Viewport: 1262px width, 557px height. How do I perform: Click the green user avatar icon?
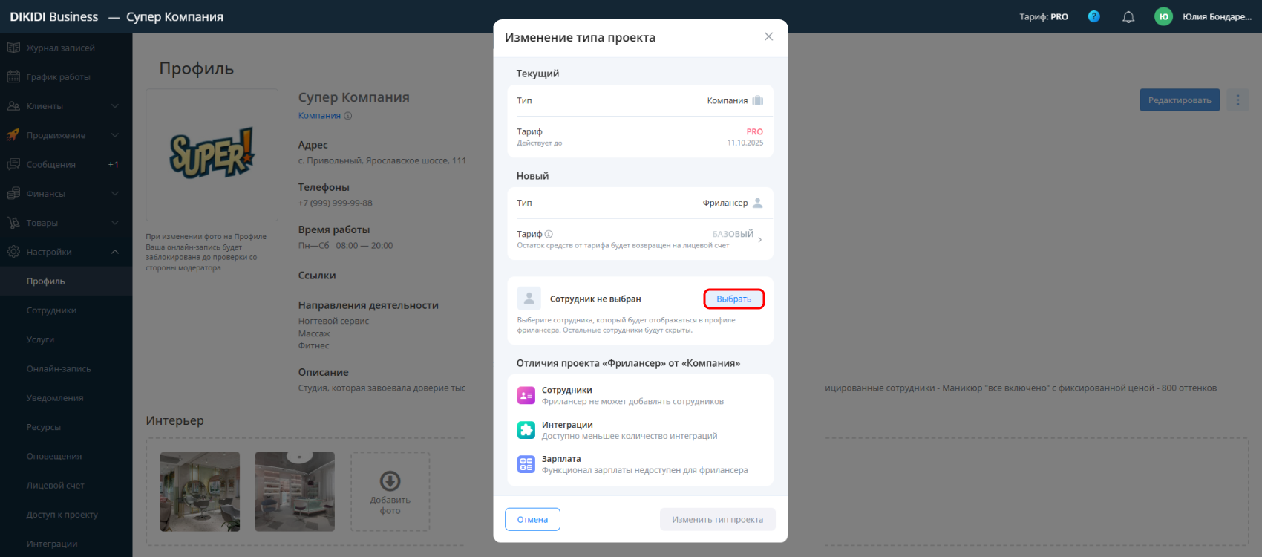coord(1163,16)
